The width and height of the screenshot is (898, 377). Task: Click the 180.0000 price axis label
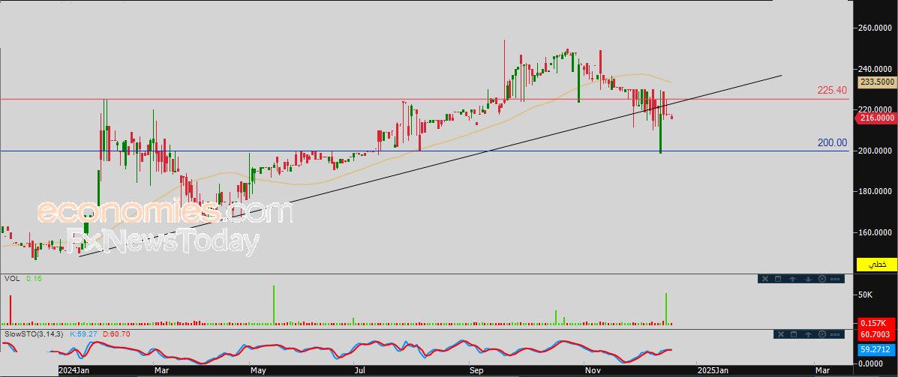coord(876,192)
